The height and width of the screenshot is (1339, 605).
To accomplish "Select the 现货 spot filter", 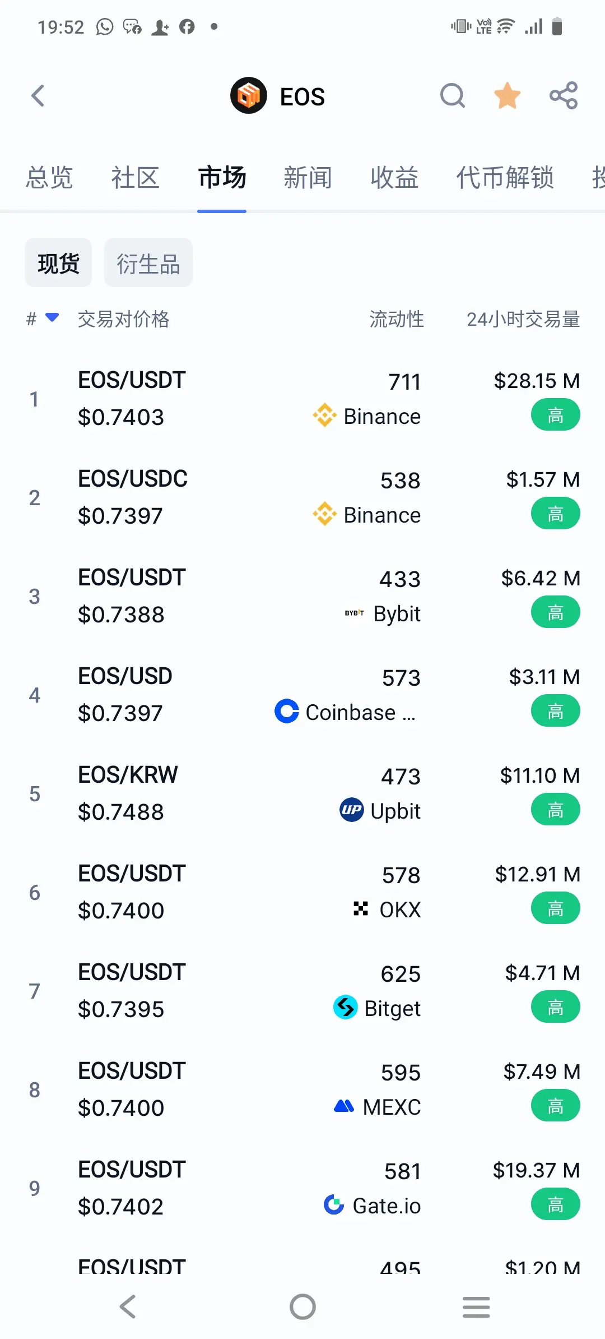I will point(58,262).
